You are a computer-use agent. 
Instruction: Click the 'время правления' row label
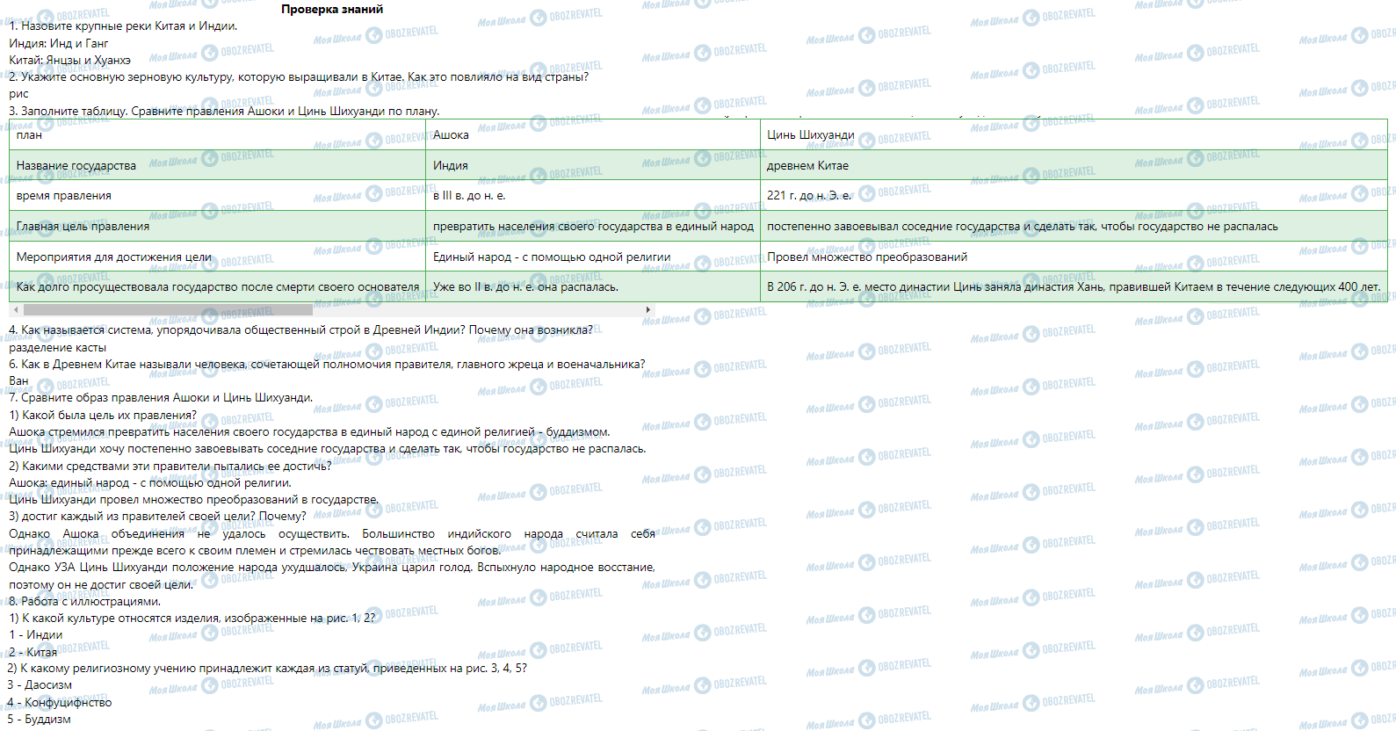click(64, 196)
